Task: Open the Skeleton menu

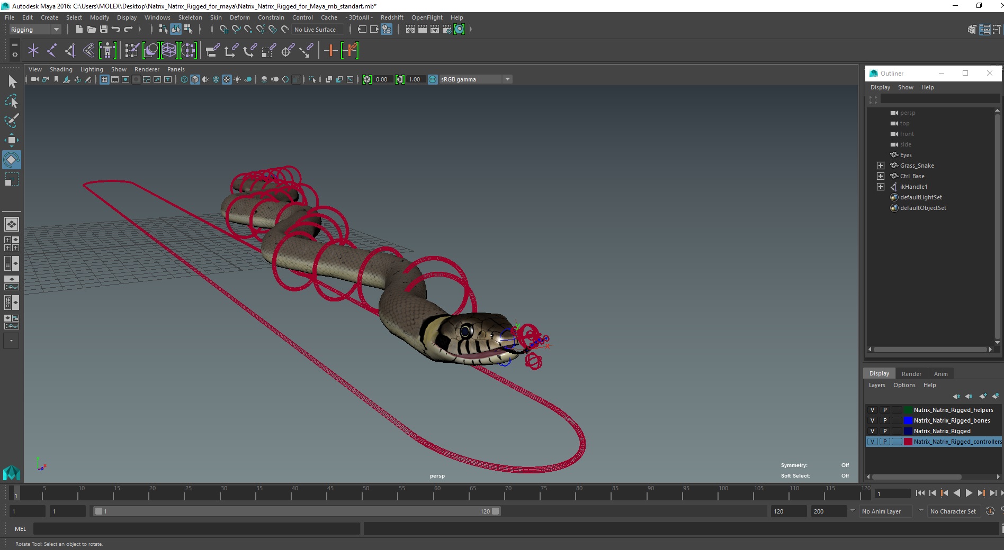Action: click(x=190, y=17)
